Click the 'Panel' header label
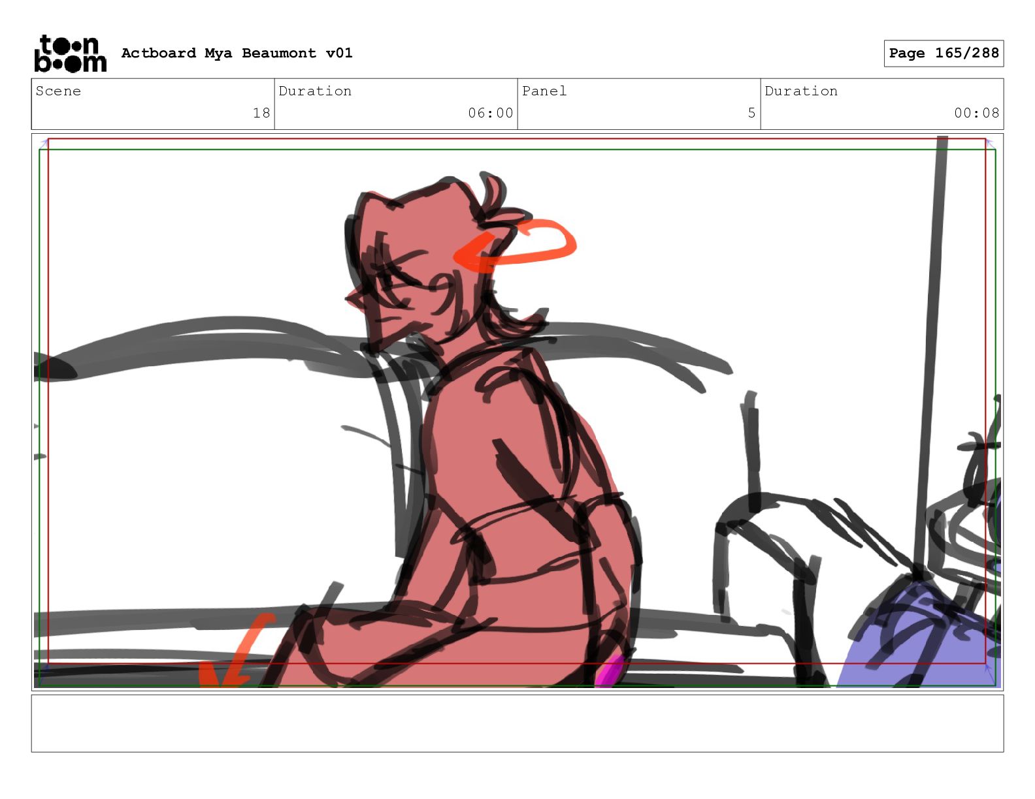 [544, 91]
